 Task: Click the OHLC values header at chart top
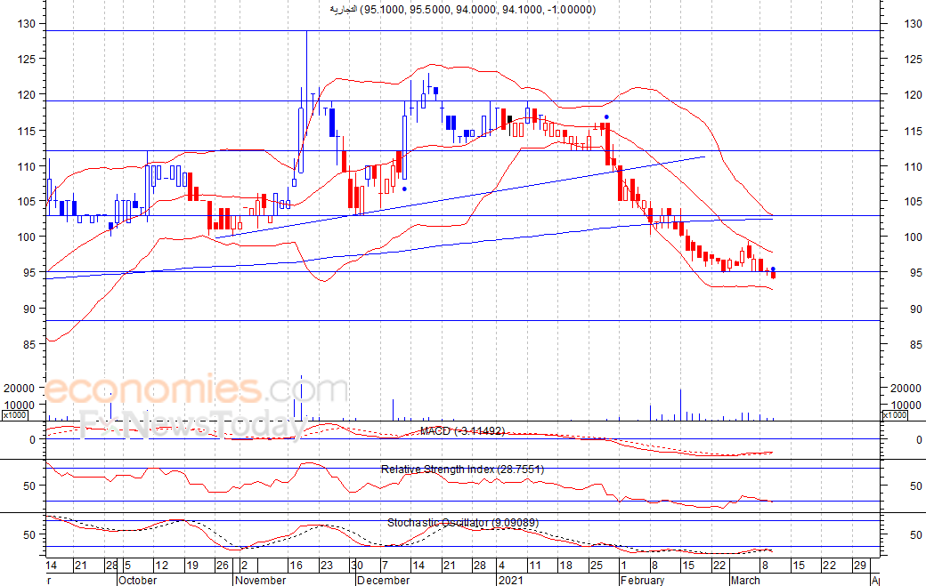[x=462, y=10]
